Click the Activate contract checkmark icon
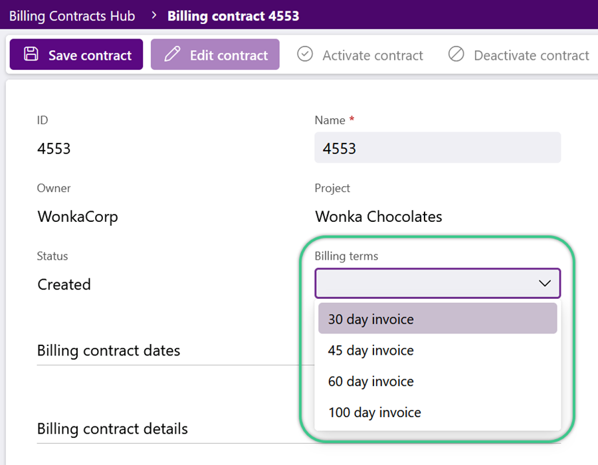Screen dimensions: 598x465 [305, 54]
